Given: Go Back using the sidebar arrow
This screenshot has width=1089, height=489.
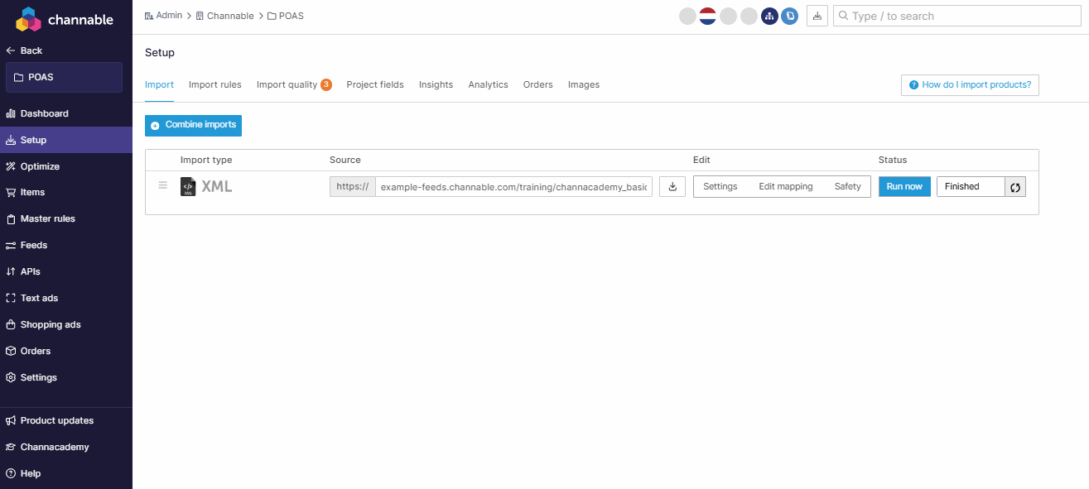Looking at the screenshot, I should [24, 50].
